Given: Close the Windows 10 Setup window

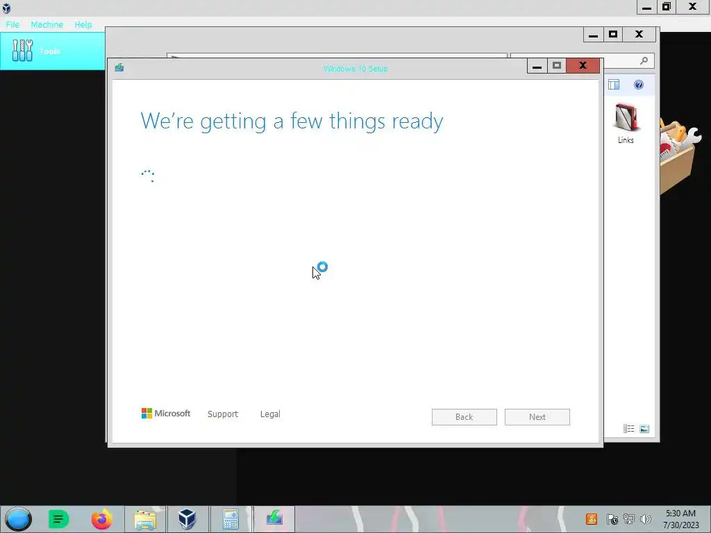Looking at the screenshot, I should click(x=583, y=66).
